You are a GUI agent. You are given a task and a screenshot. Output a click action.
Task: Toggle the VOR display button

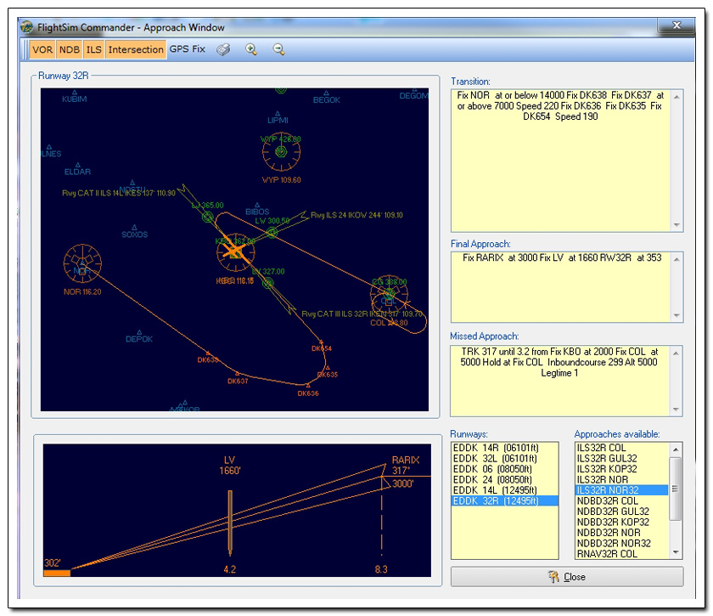click(x=42, y=49)
